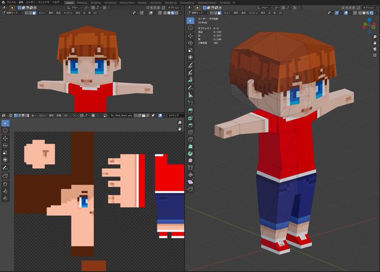Select the Rotate tool in UV editor toolbar
Screen dimensions: 380x272
click(5, 146)
